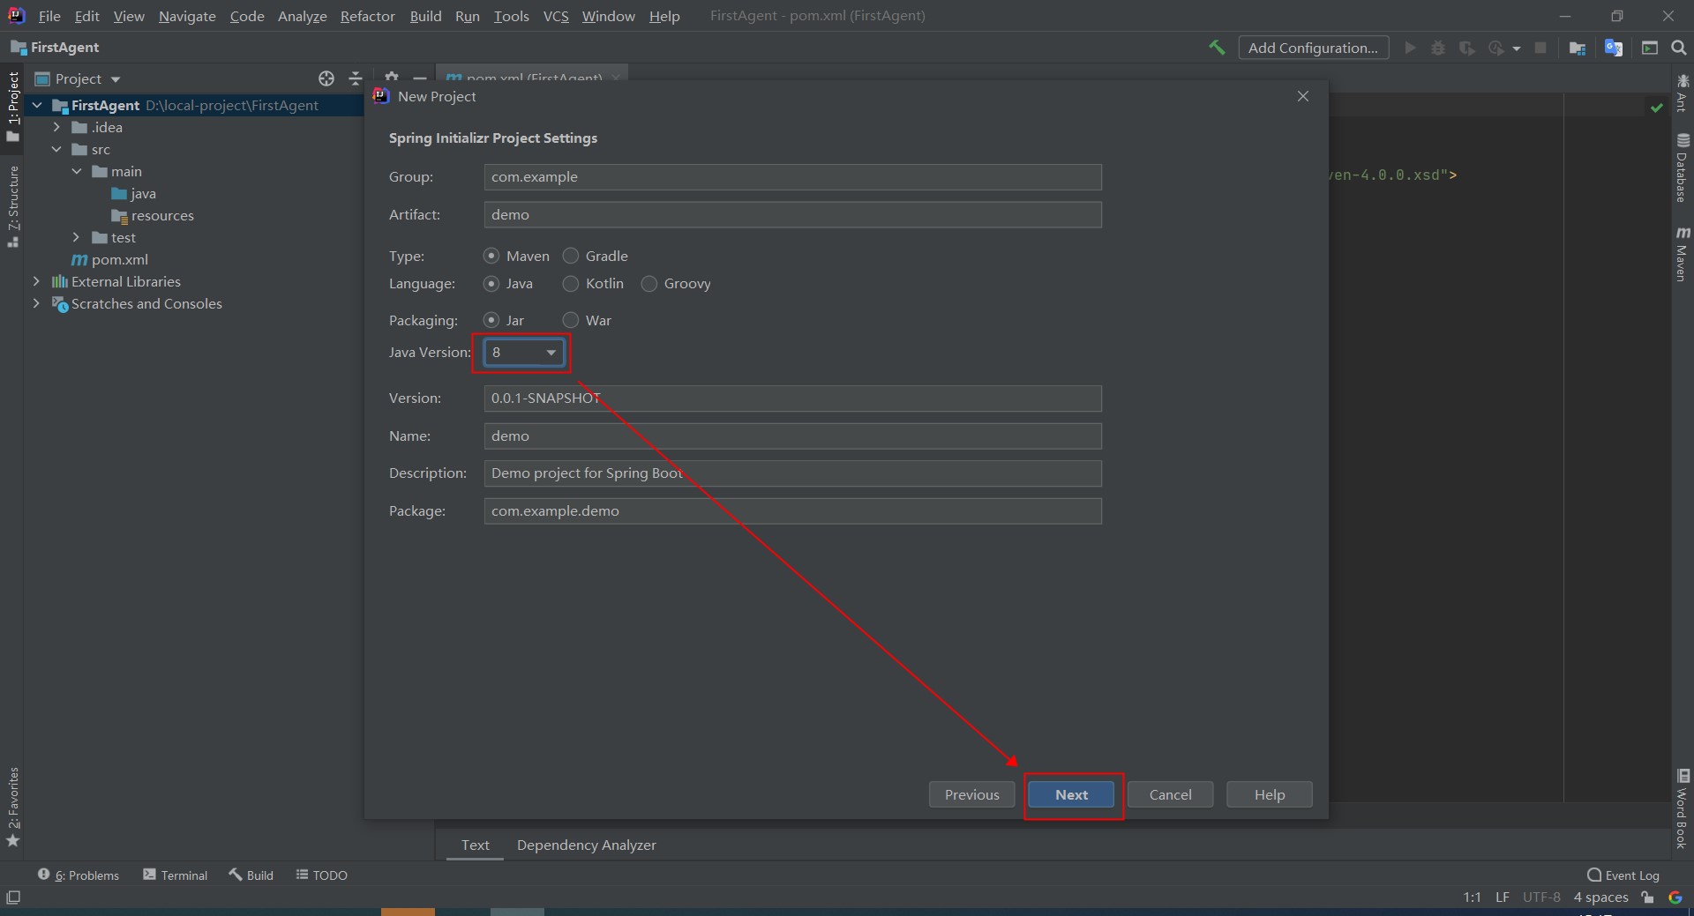Viewport: 1694px width, 916px height.
Task: Open the File menu
Action: (49, 16)
